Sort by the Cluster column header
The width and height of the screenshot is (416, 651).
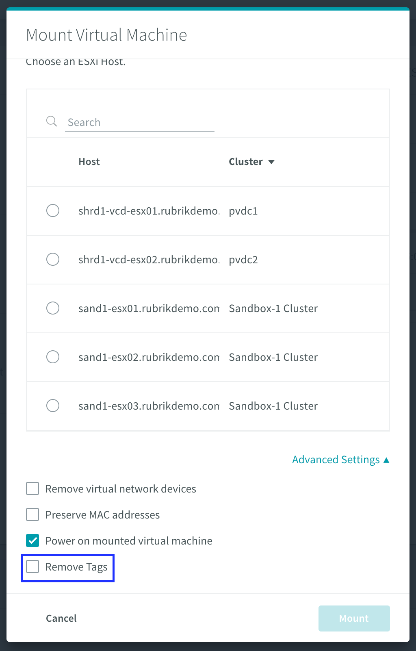(246, 162)
